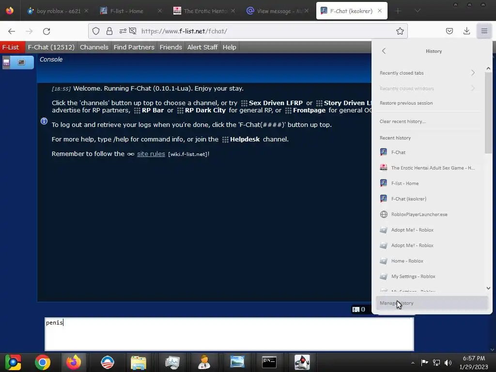Click the padlock site security icon
Image resolution: width=496 pixels, height=372 pixels.
(109, 31)
